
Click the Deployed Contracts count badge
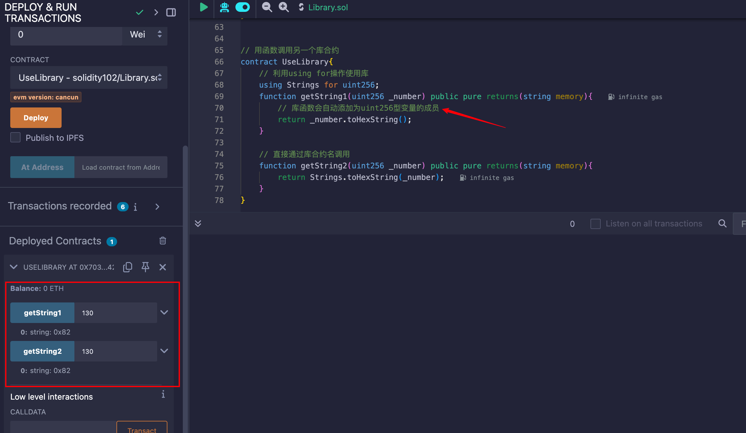[x=112, y=242]
